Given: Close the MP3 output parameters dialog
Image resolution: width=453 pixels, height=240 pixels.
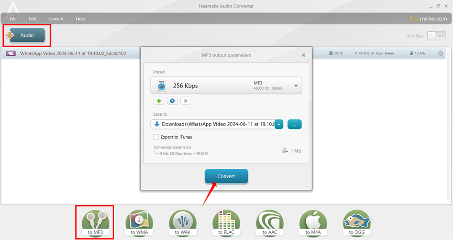Looking at the screenshot, I should [303, 55].
